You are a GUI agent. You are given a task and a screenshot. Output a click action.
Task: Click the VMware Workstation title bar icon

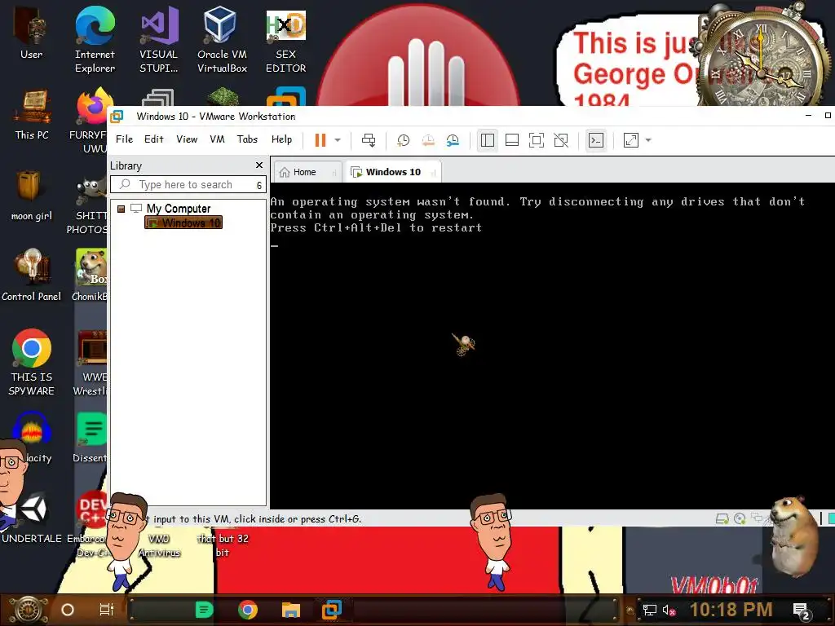coord(117,116)
